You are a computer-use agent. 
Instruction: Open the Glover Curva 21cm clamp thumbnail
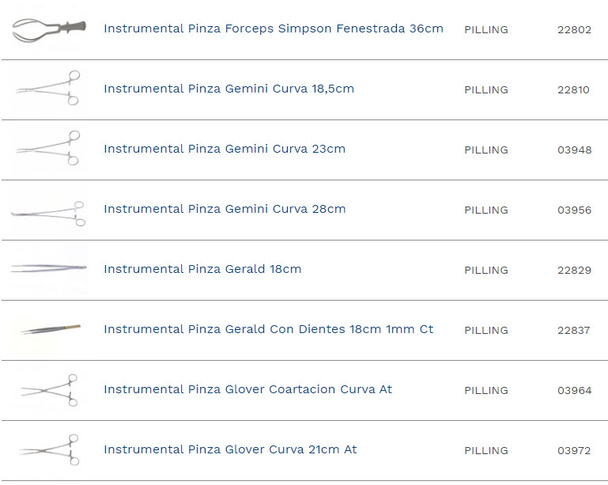tap(49, 449)
